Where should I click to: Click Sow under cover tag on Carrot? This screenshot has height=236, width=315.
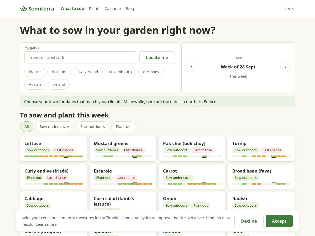click(178, 178)
